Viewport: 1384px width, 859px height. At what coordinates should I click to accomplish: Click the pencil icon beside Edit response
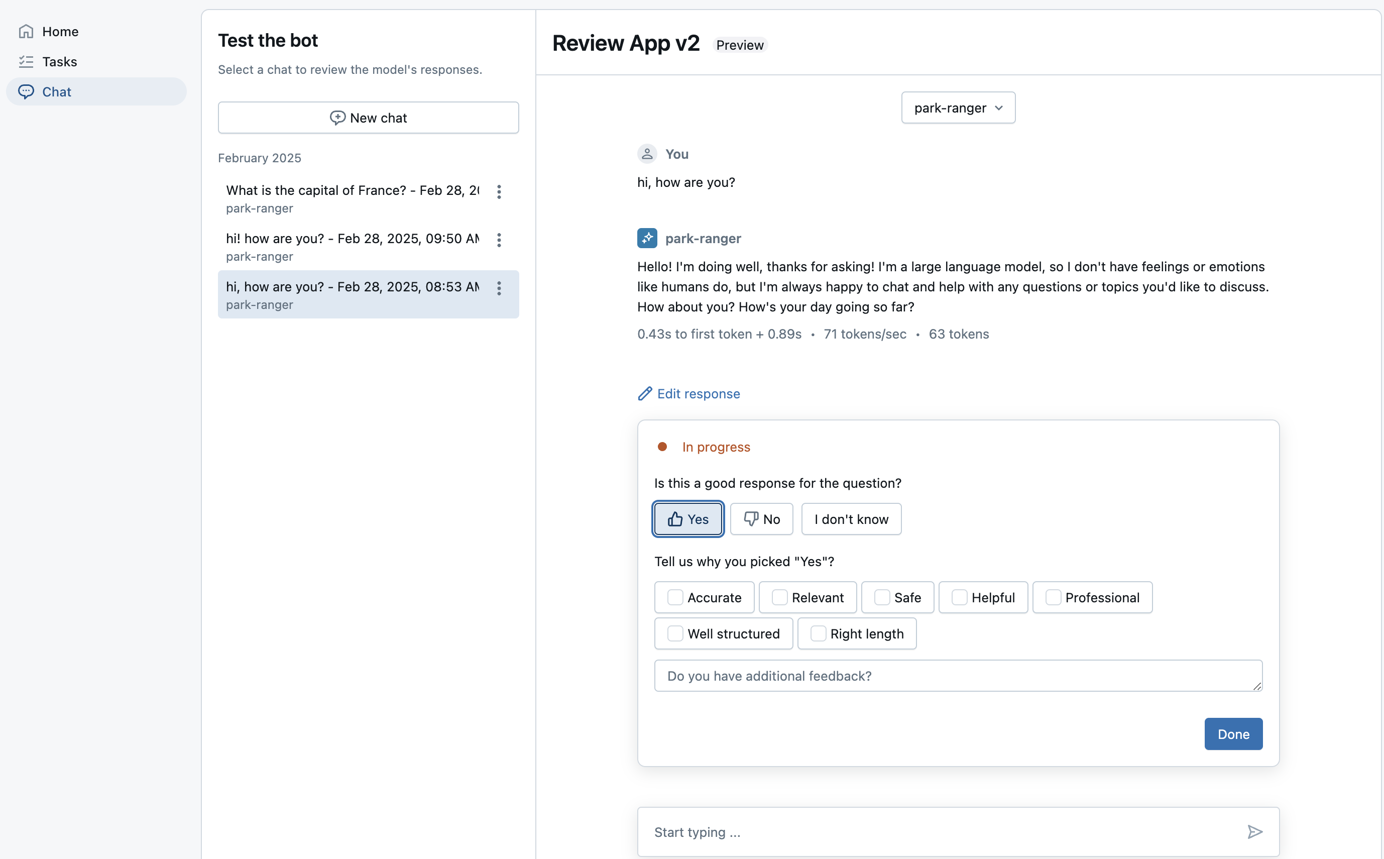(645, 394)
